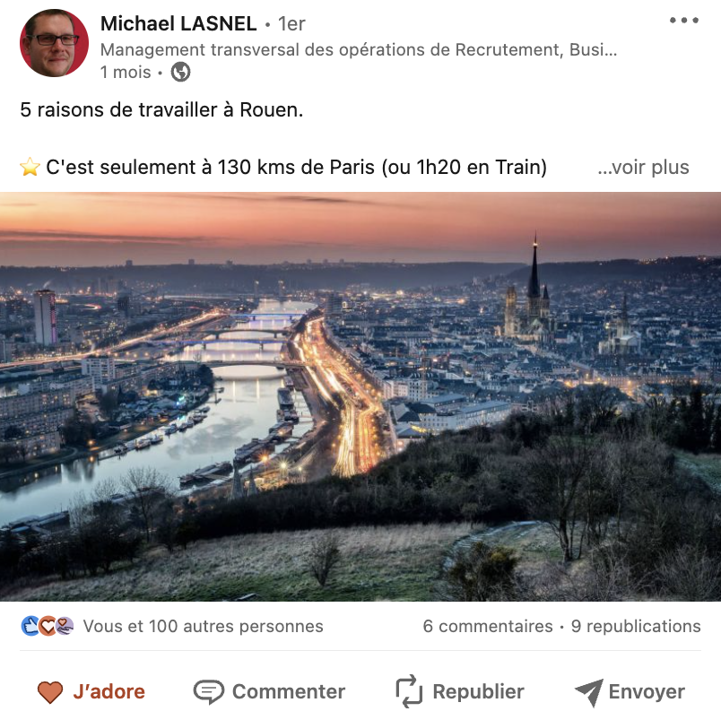This screenshot has width=721, height=720.
Task: Click the purple support reaction icon
Action: pyautogui.click(x=65, y=626)
